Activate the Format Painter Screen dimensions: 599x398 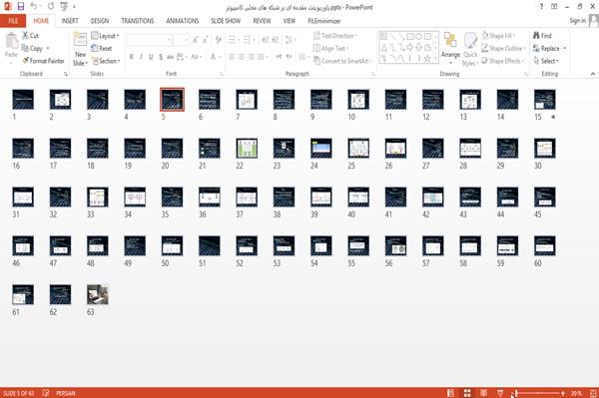pyautogui.click(x=43, y=61)
